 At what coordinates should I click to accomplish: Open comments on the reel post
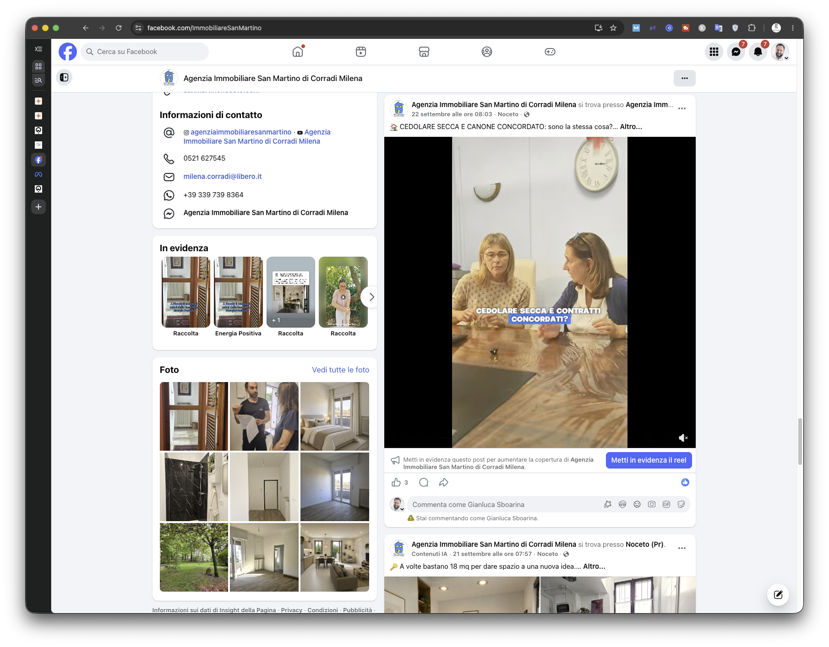[424, 482]
